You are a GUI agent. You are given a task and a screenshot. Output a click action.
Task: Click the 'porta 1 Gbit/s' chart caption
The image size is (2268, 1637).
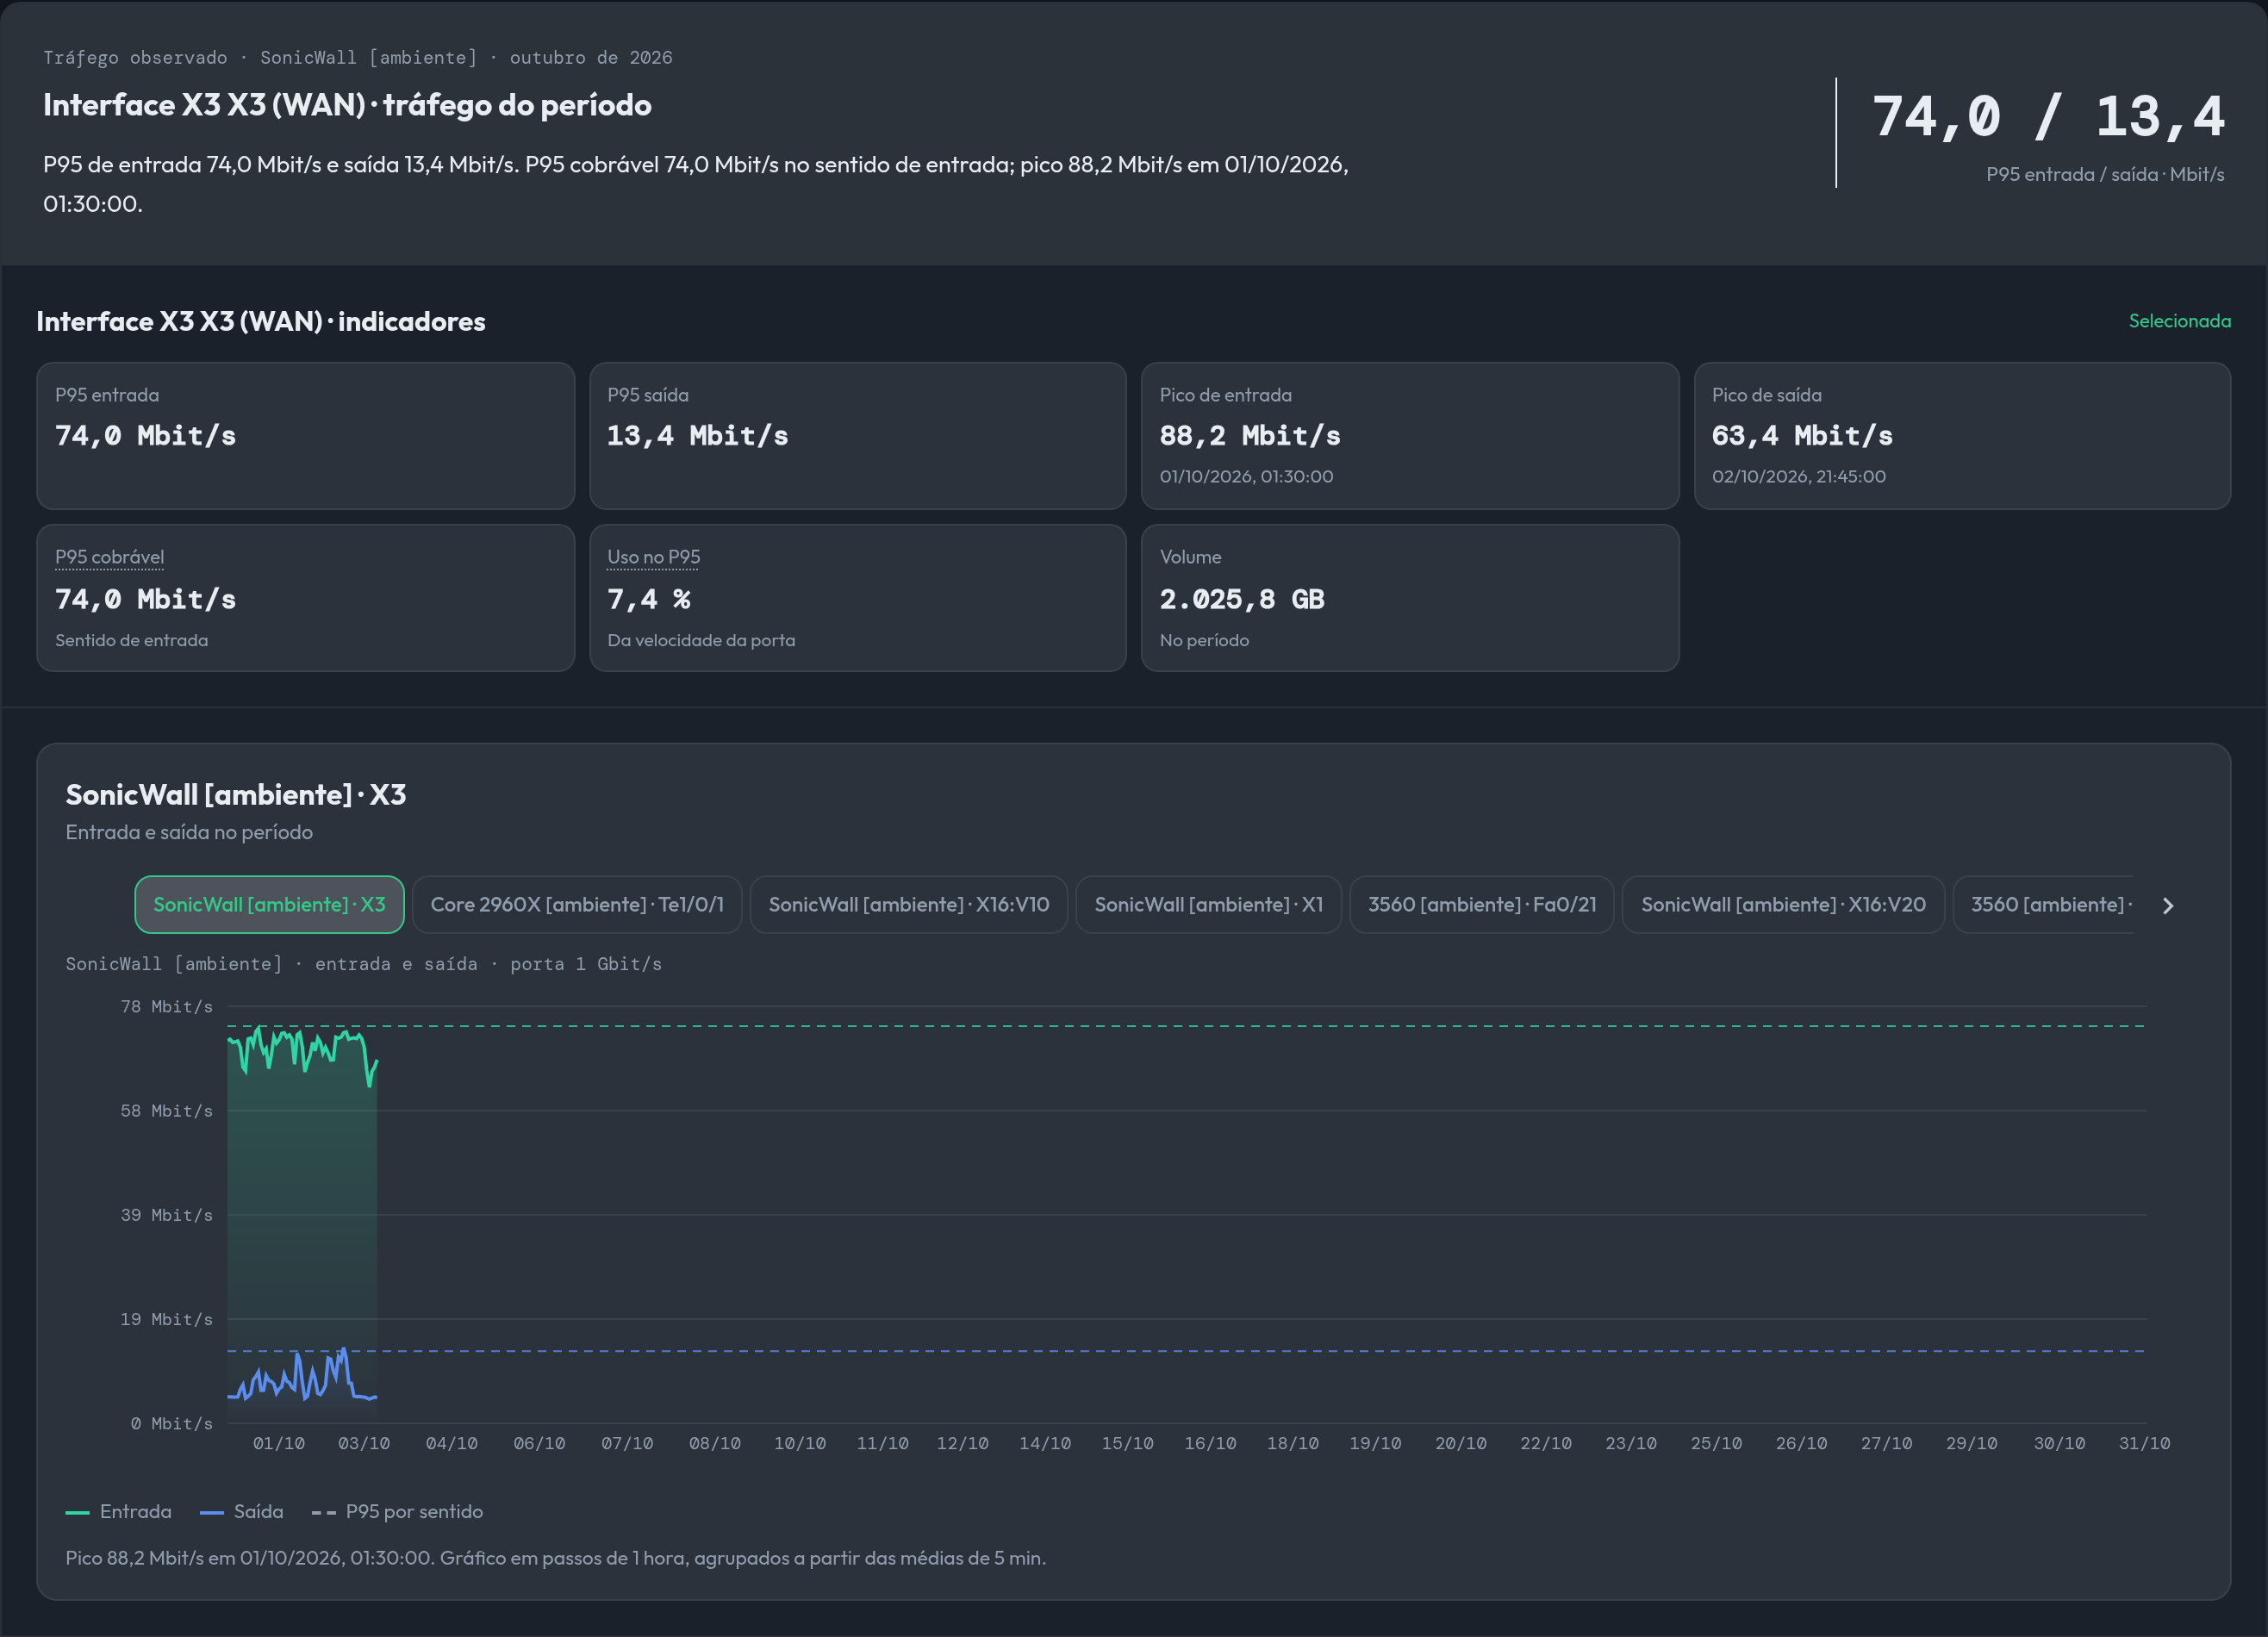(x=586, y=964)
